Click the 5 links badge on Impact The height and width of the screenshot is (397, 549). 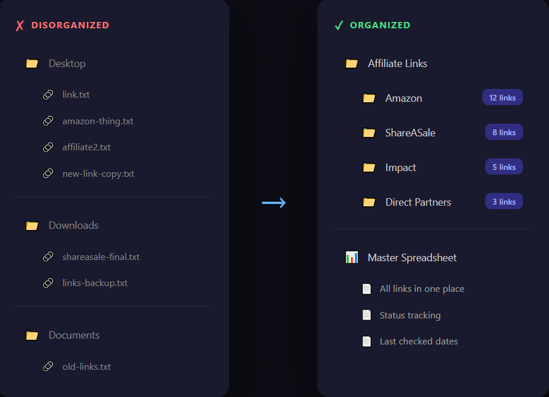coord(503,166)
